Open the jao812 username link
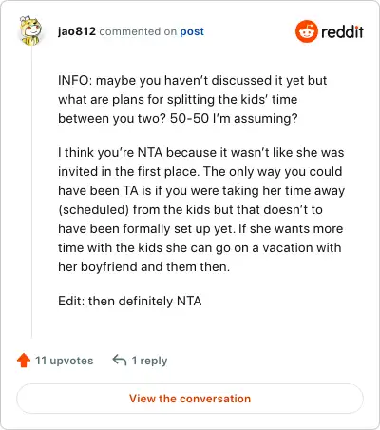380x430 pixels. click(x=77, y=31)
